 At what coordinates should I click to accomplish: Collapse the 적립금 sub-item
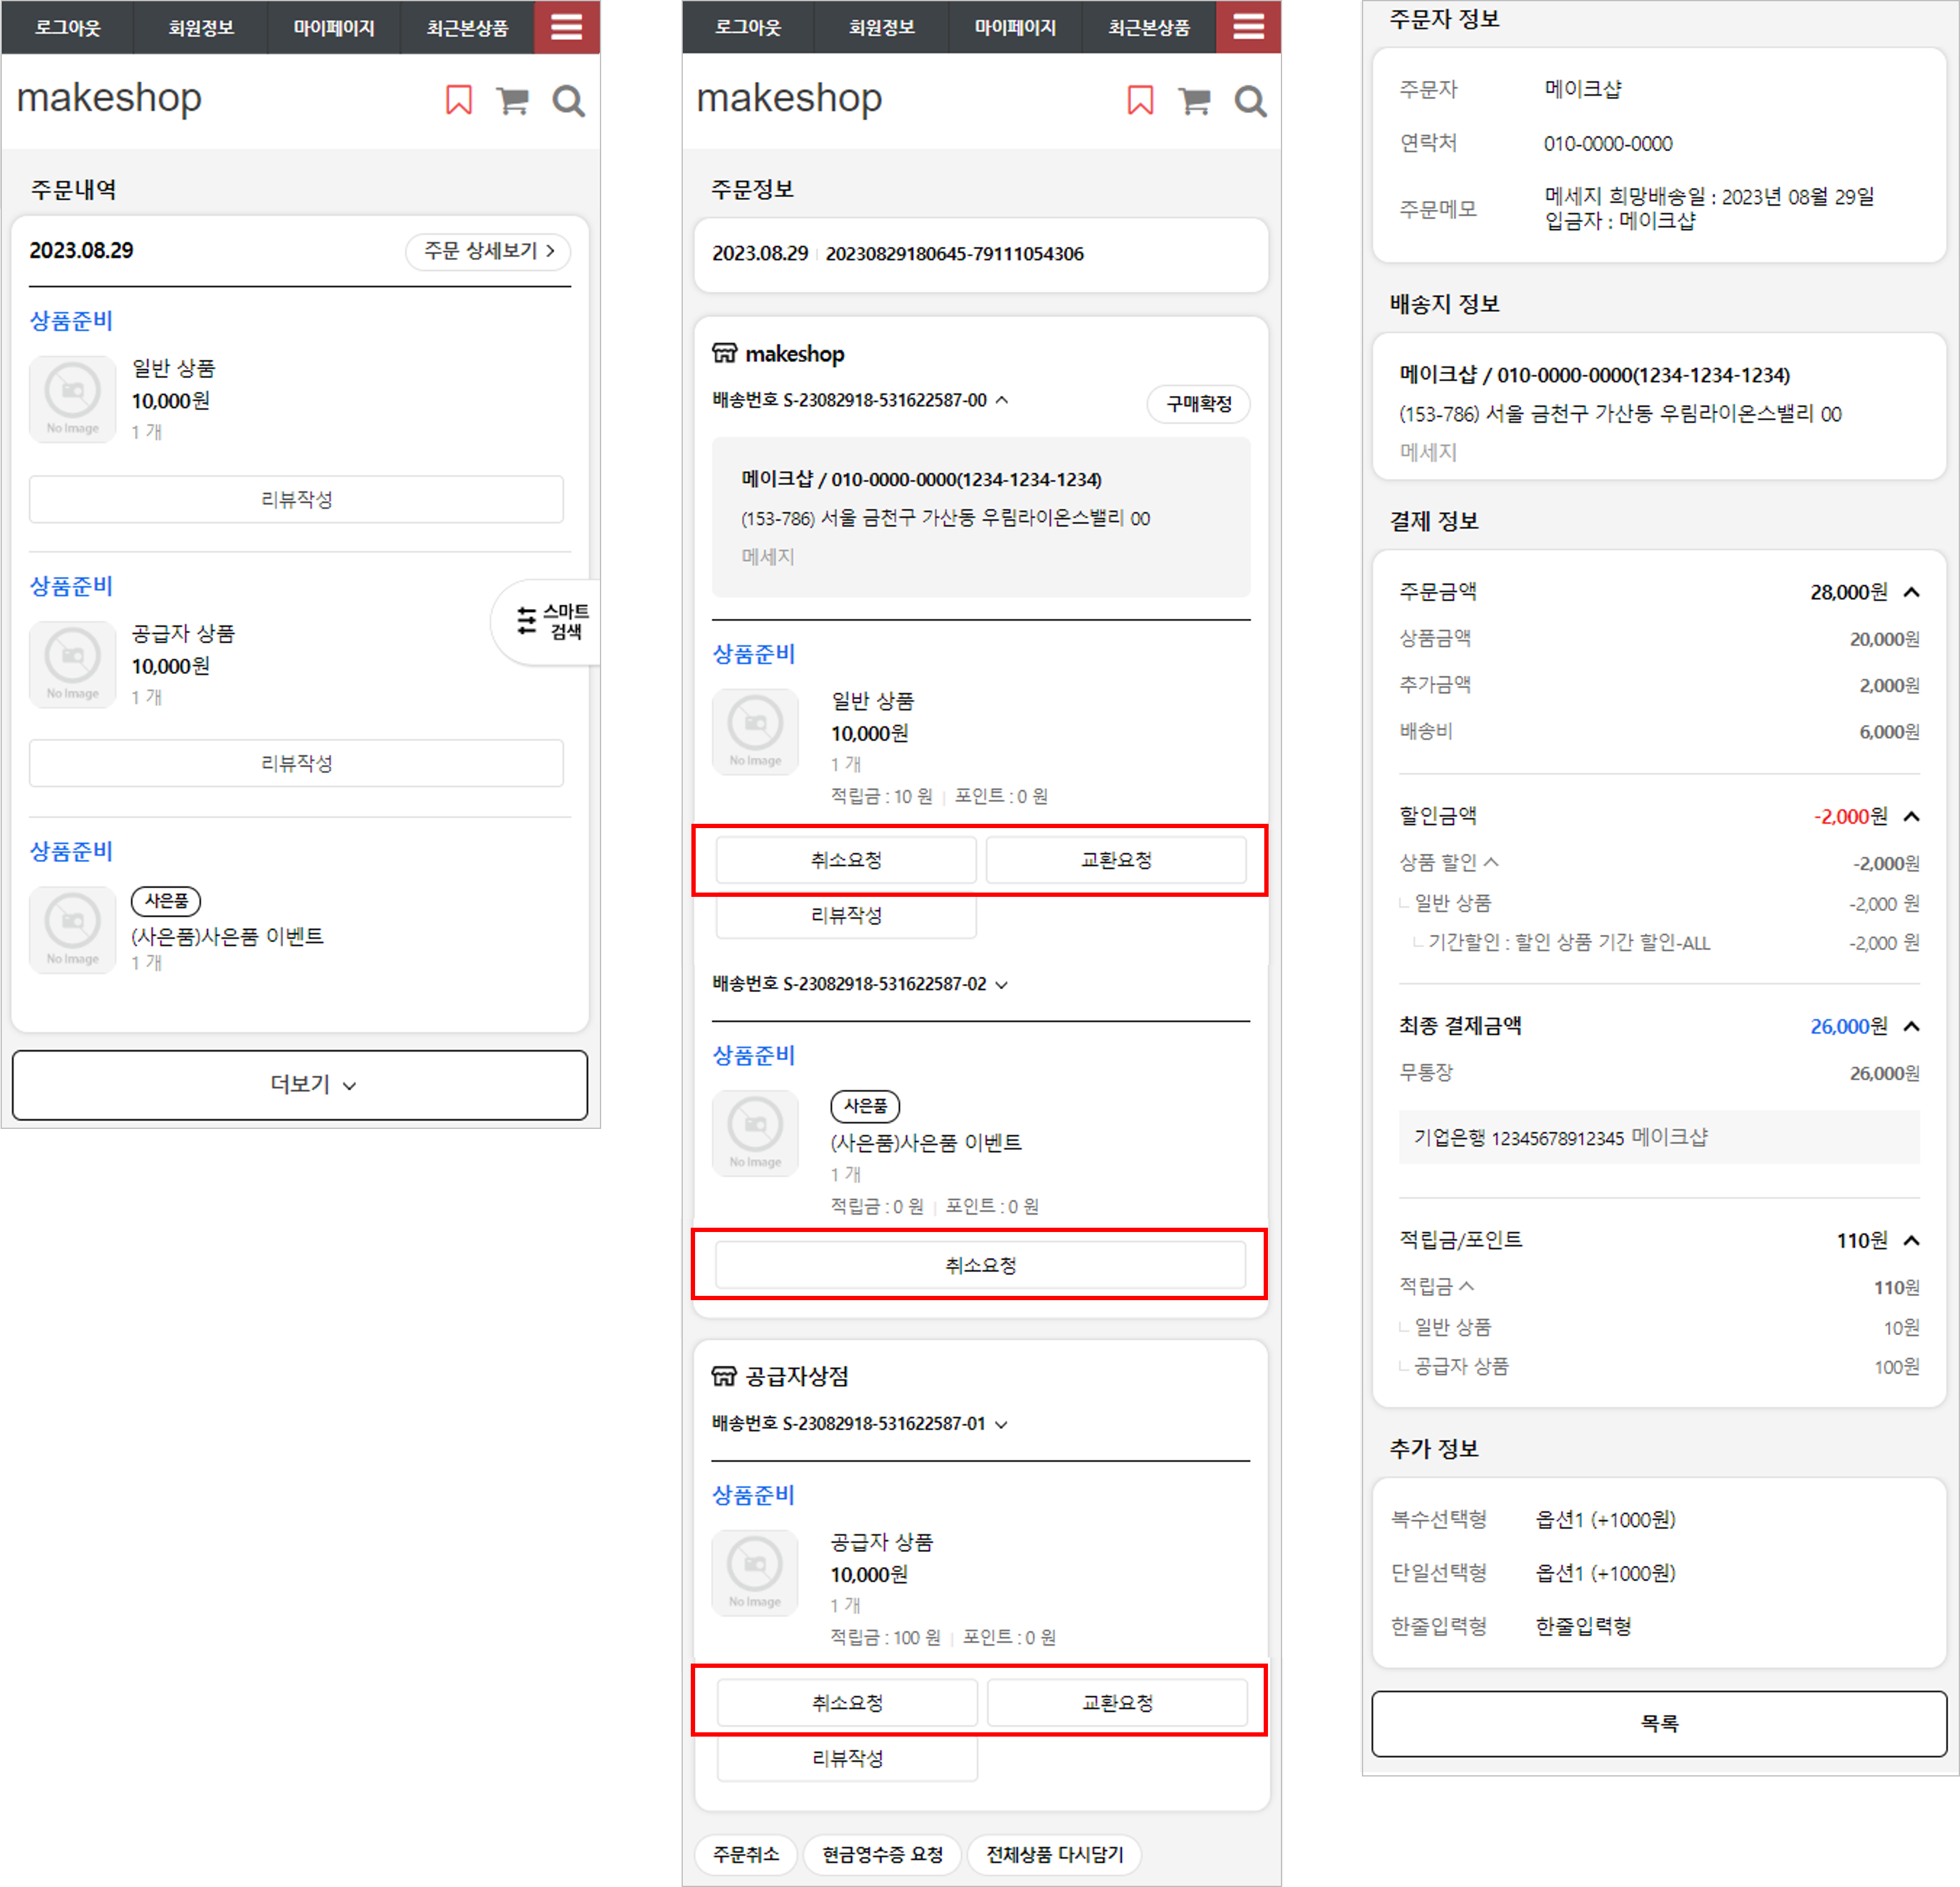(1467, 1286)
